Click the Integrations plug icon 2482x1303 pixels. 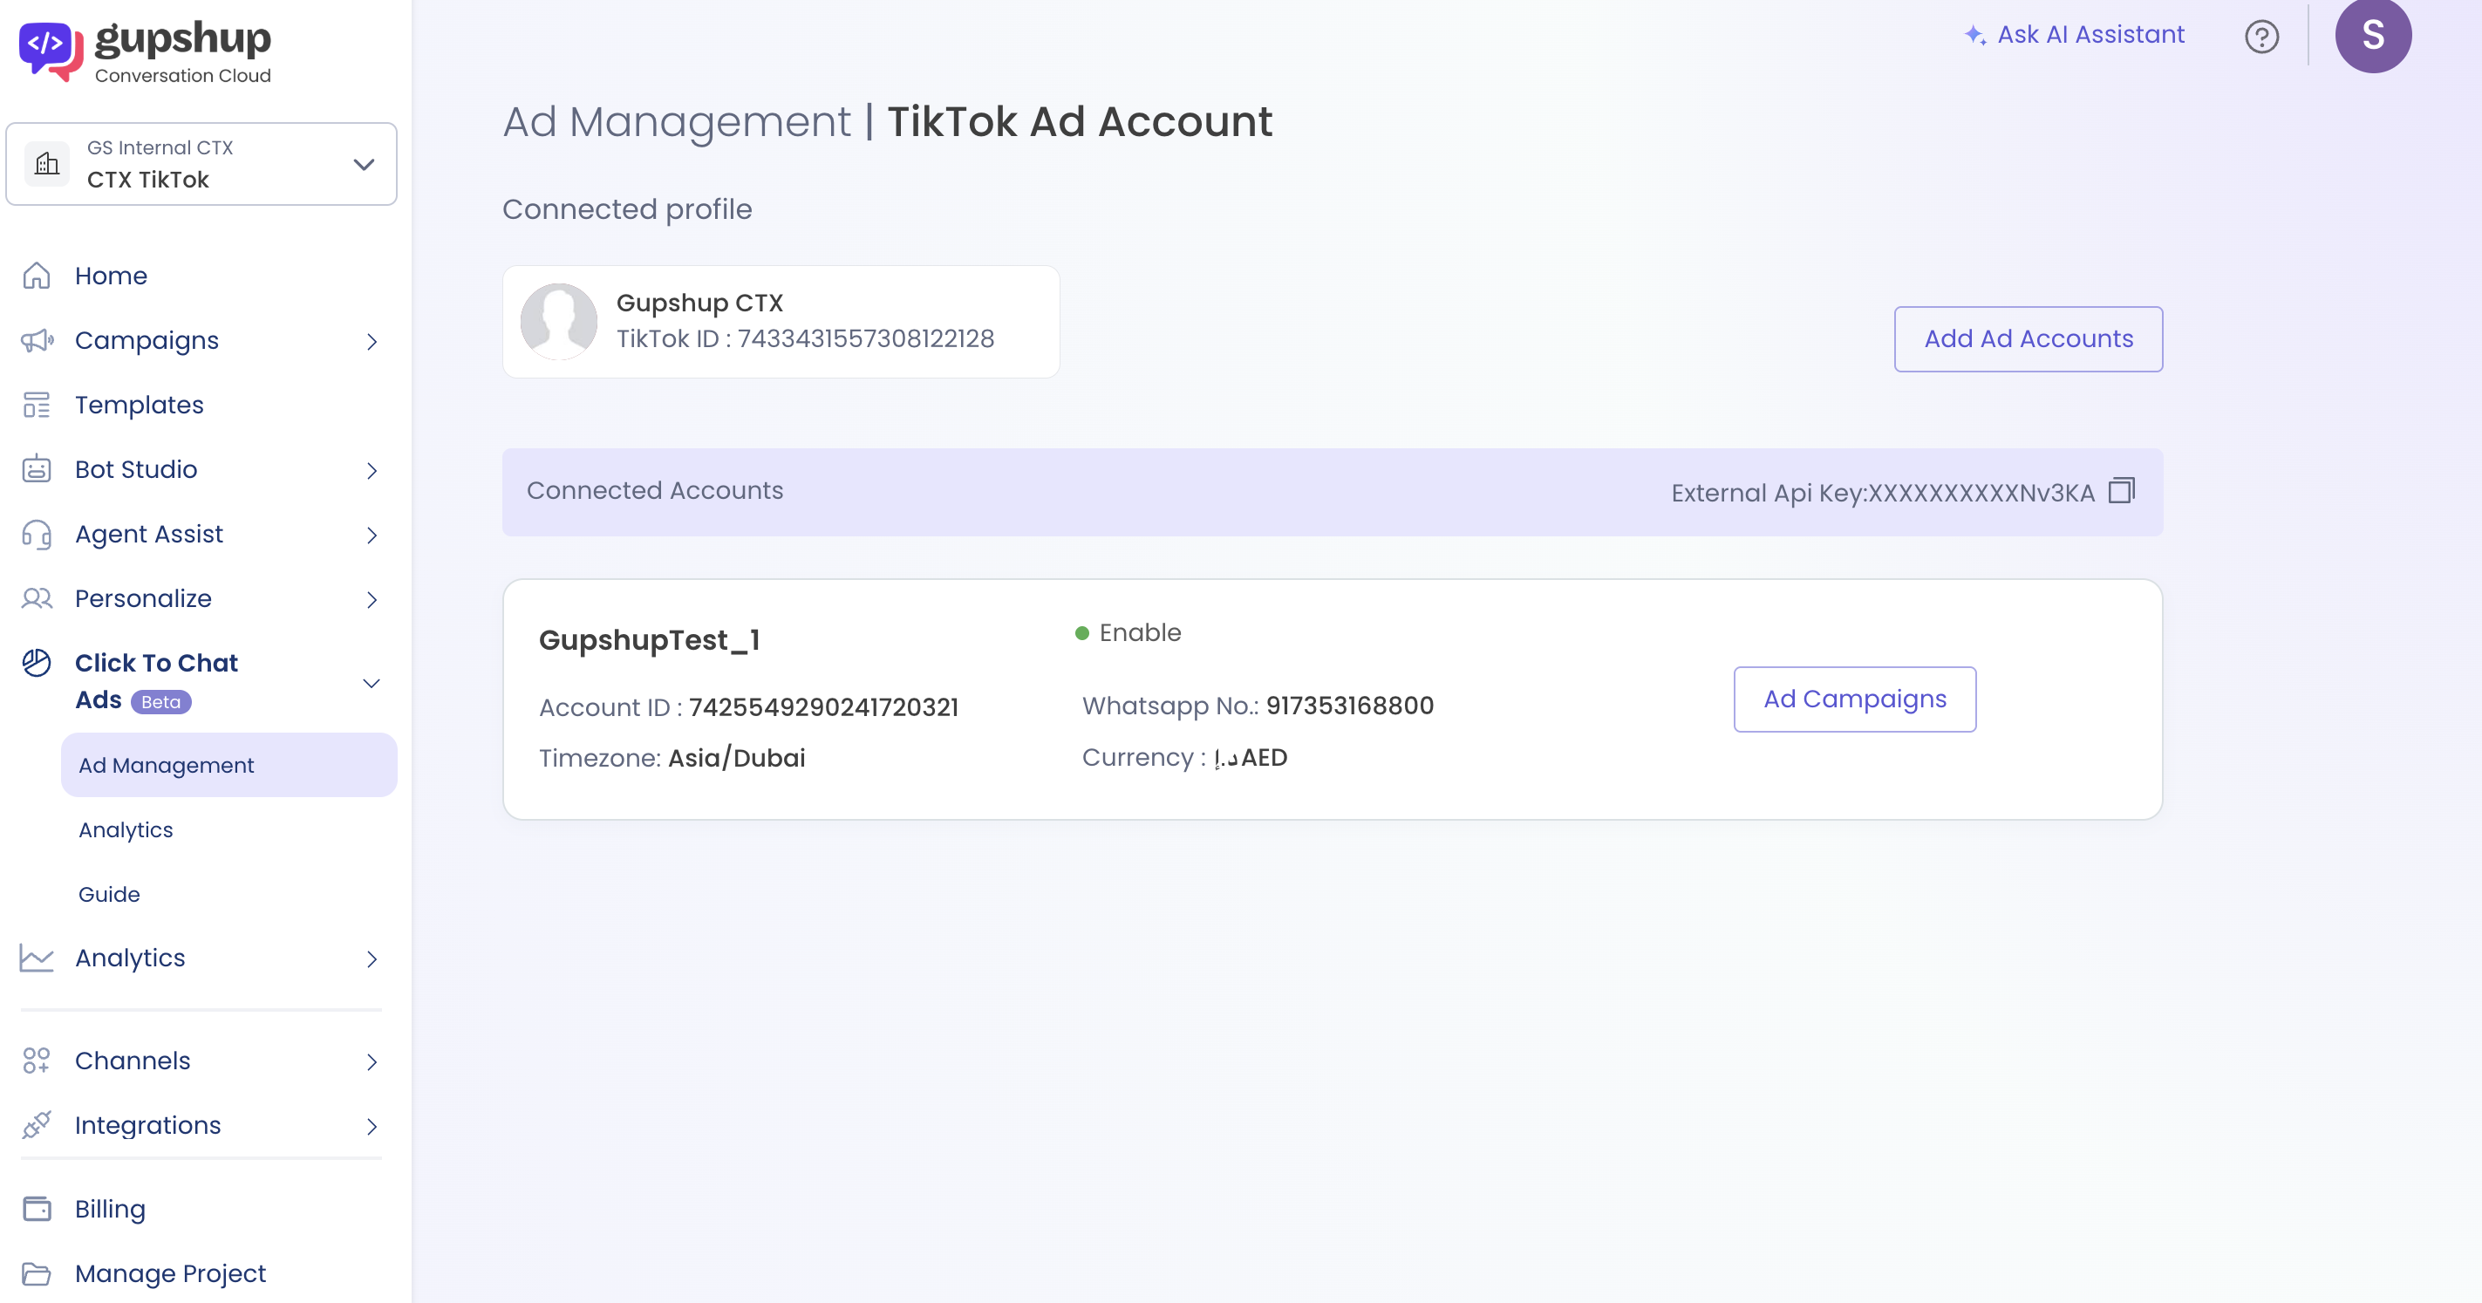coord(37,1125)
